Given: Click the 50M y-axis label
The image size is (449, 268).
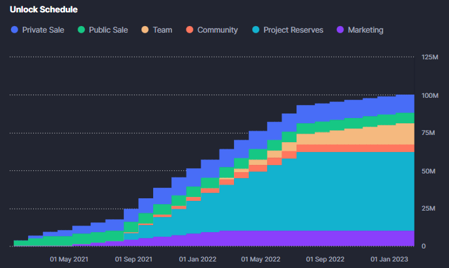Looking at the screenshot, I should tap(429, 171).
